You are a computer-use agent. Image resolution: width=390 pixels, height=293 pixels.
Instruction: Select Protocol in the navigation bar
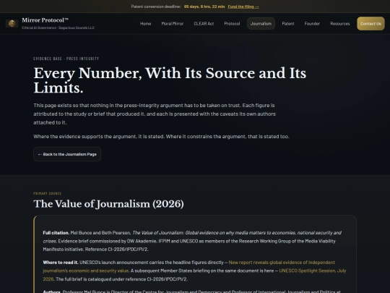click(232, 24)
